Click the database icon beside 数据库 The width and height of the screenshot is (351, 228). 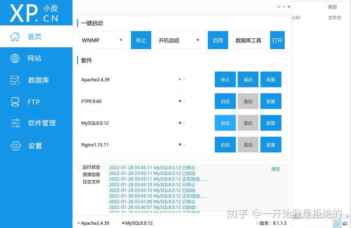pyautogui.click(x=15, y=80)
